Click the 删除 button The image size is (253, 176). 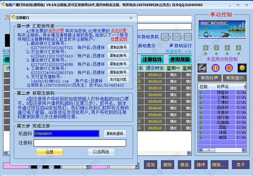point(167,165)
